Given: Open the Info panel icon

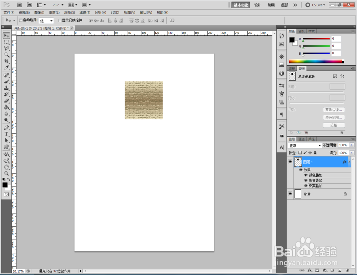Looking at the screenshot, I should (282, 73).
